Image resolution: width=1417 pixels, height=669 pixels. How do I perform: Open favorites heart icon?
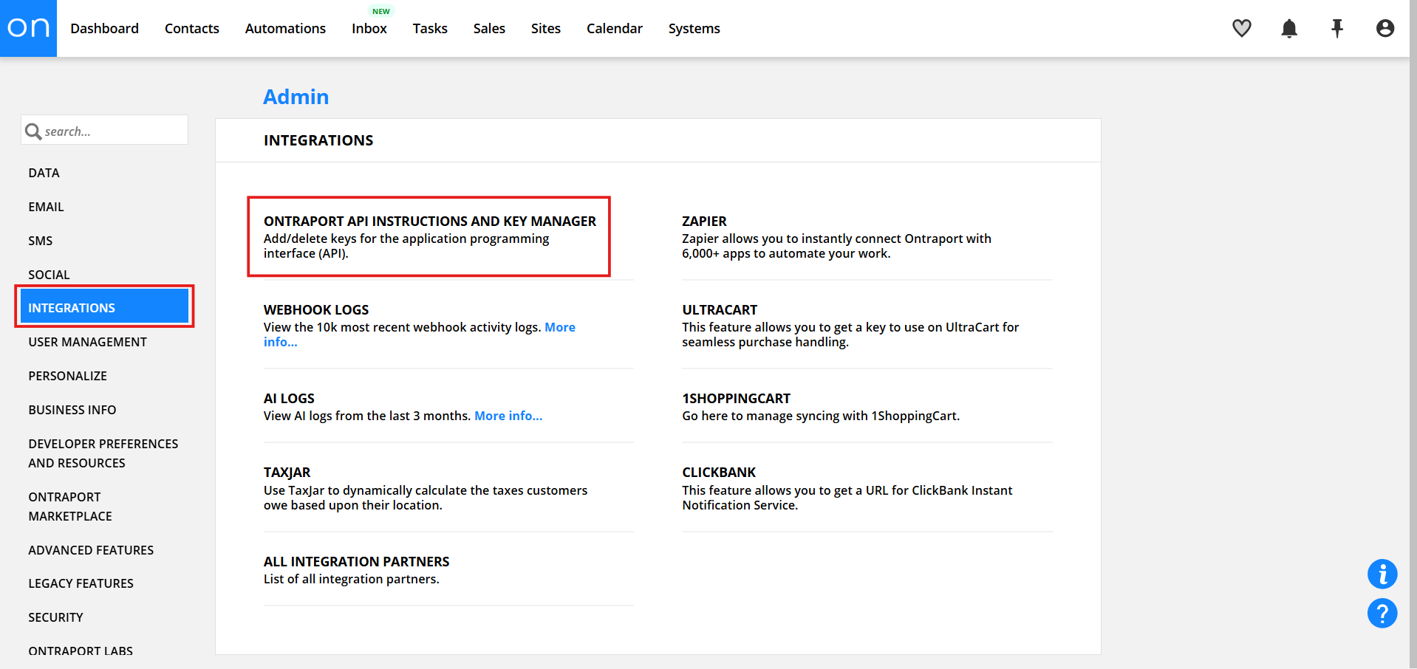point(1242,28)
